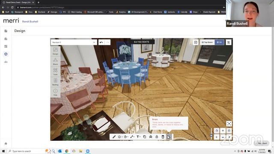Open the DocSend bookmark
Viewport: 274px width, 154px height.
point(40,12)
